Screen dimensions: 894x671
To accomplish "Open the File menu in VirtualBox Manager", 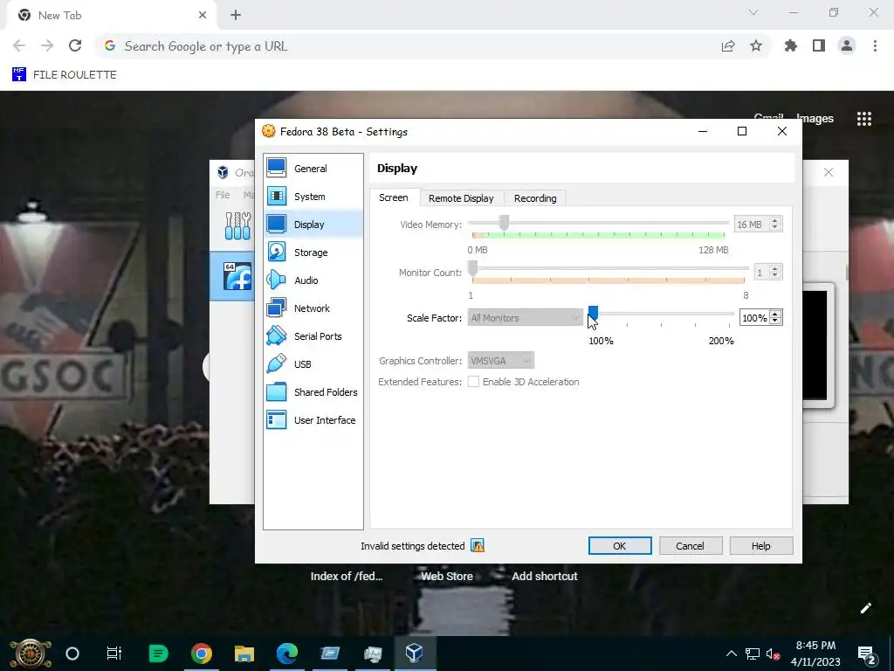I will (223, 195).
